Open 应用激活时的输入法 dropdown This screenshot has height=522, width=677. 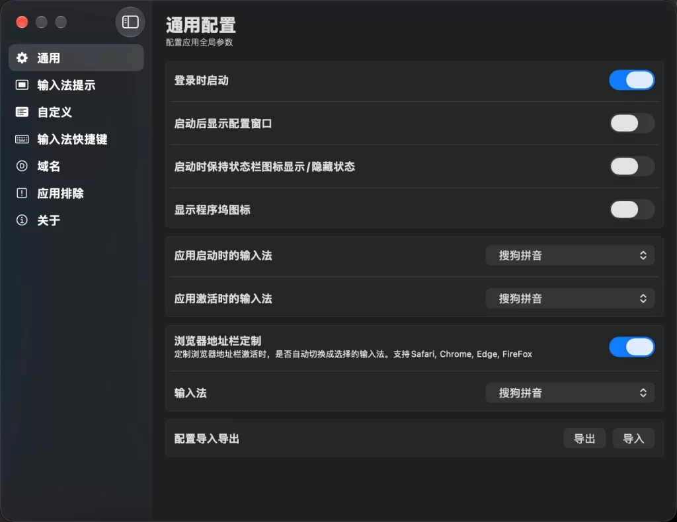click(570, 299)
